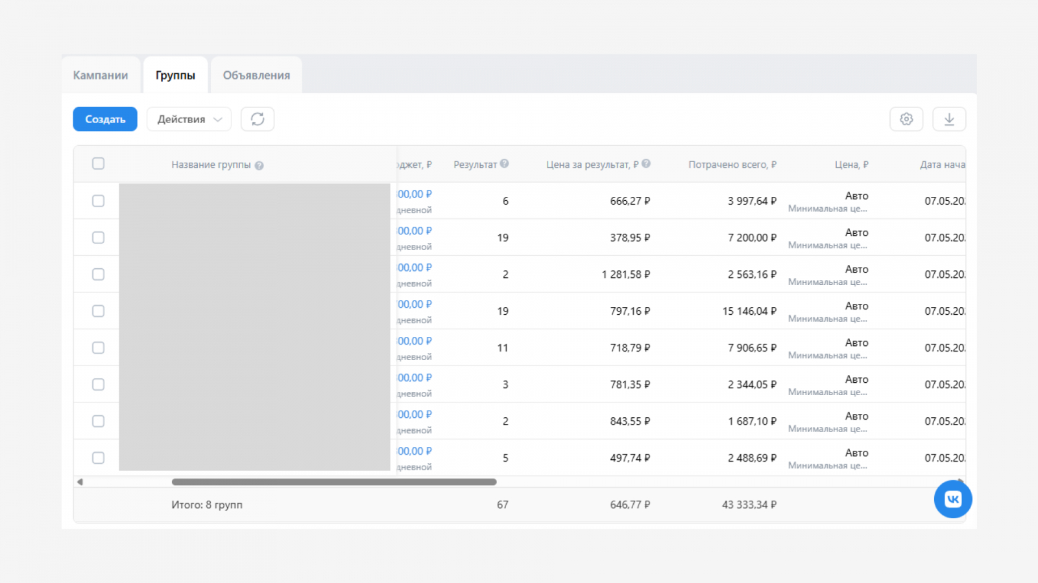1038x583 pixels.
Task: Click help icon beside Цена за результат
Action: tap(646, 164)
